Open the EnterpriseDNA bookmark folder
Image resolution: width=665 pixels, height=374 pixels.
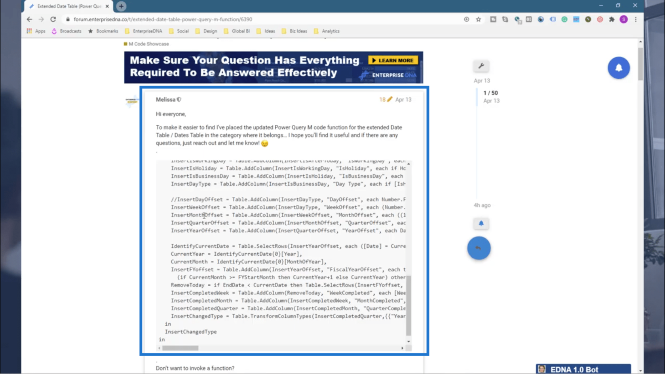143,31
